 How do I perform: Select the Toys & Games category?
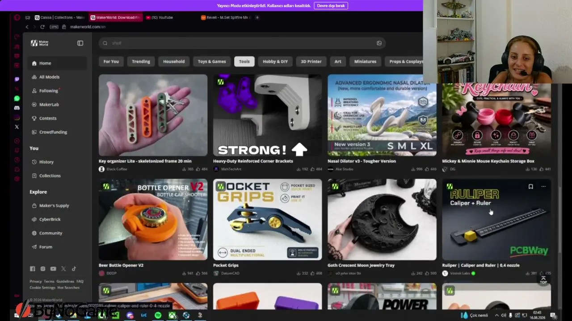(212, 62)
